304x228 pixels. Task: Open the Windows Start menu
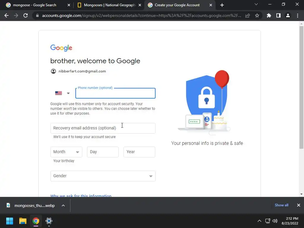click(x=9, y=221)
